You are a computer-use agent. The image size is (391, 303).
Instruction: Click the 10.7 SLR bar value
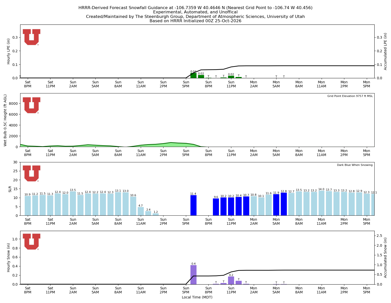coord(246,195)
